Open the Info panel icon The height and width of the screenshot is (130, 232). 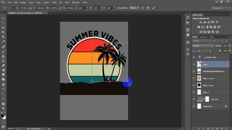coord(188,35)
